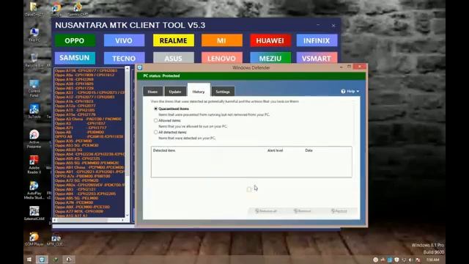Screen dimensions: 469x264
Task: Click the INFINIX brand button
Action: tap(317, 41)
